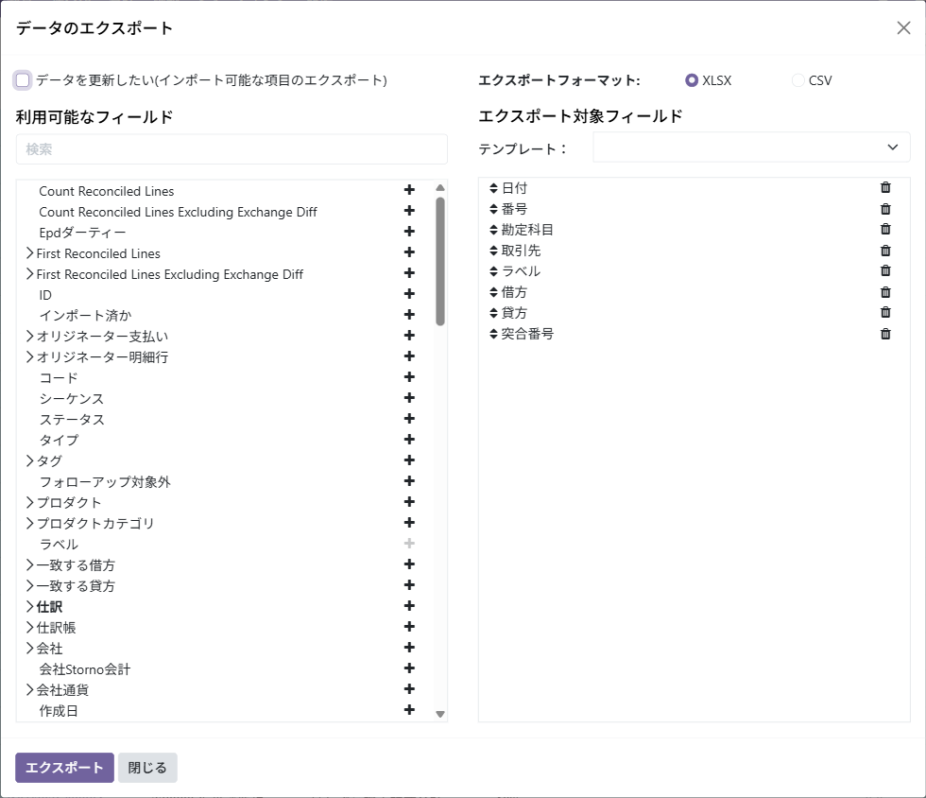Viewport: 926px width, 798px height.
Task: Remove 貸方 export field with trash icon
Action: [885, 312]
